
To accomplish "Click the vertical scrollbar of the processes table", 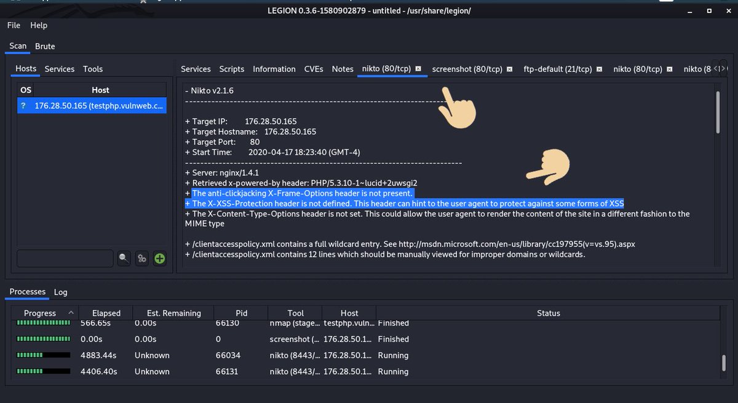I will click(x=724, y=364).
